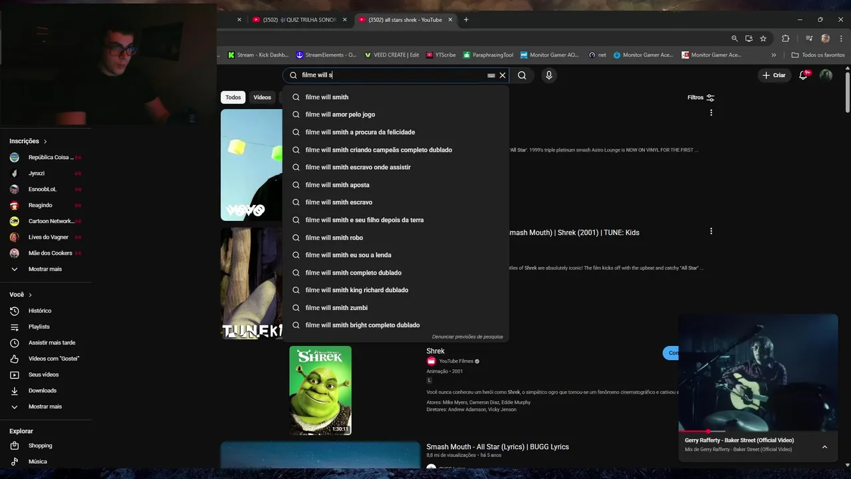
Task: Choose suggestion 'filme will smith eu sou a lenda'
Action: coord(396,255)
